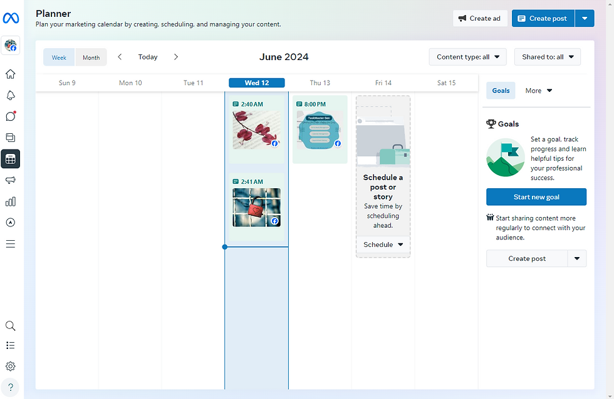Screen dimensions: 614x399
Task: Go to Home in the sidebar
Action: [x=11, y=74]
